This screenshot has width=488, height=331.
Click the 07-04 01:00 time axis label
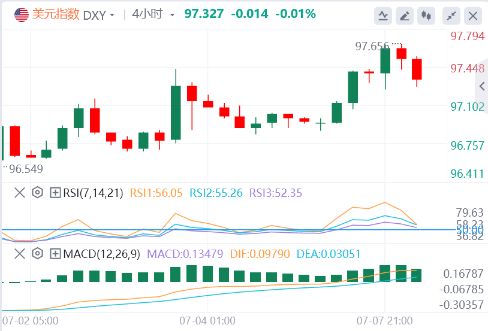(207, 320)
